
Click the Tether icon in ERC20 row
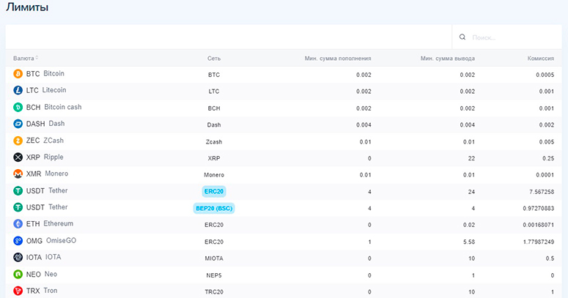(x=18, y=191)
